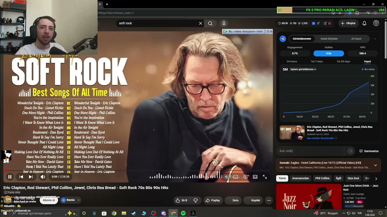
Task: Switch to Genel Görünüm tab
Action: pyautogui.click(x=329, y=39)
